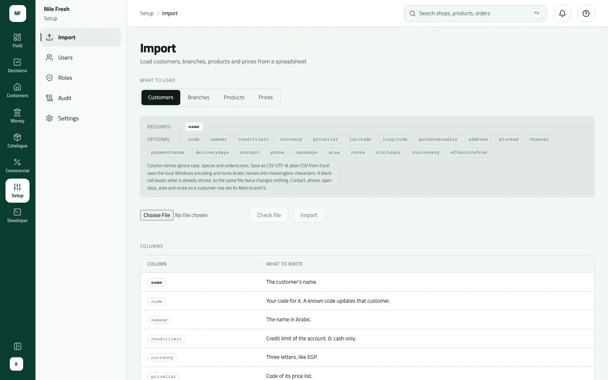Focus the search shops, products, orders field
Screen dimensions: 608x380
pos(475,14)
